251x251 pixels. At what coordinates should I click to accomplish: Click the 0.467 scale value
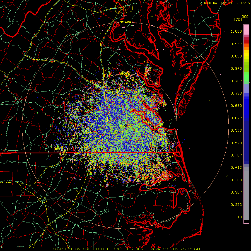point(236,155)
